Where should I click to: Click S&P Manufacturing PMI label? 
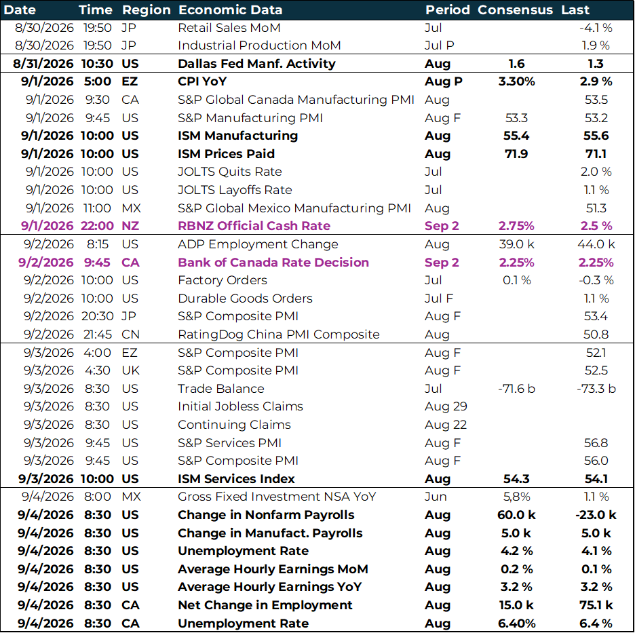click(250, 118)
